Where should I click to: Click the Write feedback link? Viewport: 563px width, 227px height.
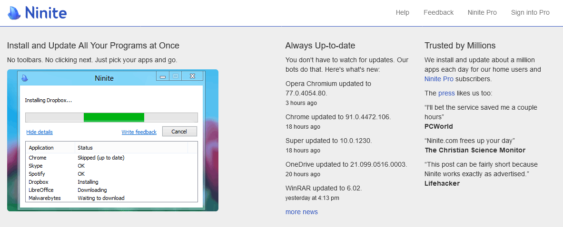(139, 132)
